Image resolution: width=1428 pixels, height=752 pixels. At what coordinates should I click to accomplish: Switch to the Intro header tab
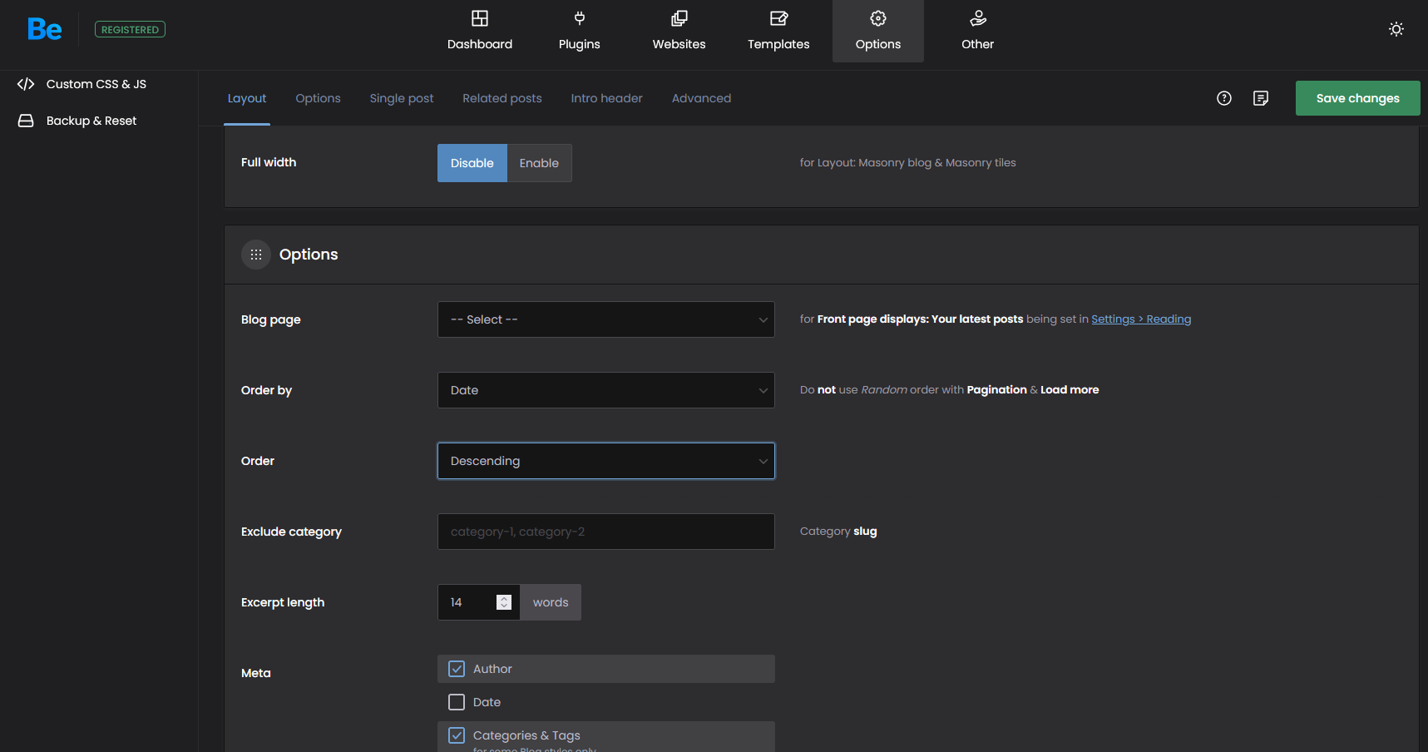click(607, 98)
